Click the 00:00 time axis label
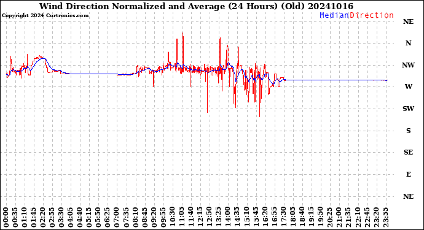The width and height of the screenshot is (424, 230). (6, 218)
